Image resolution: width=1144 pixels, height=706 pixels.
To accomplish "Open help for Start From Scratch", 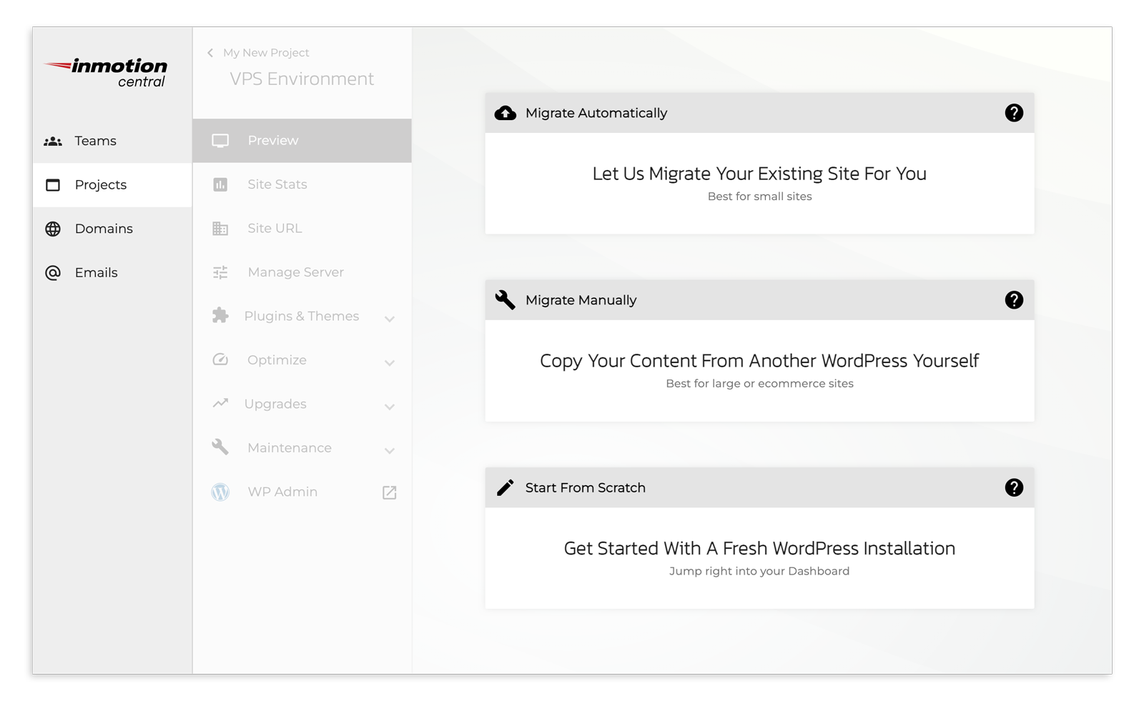I will tap(1014, 487).
